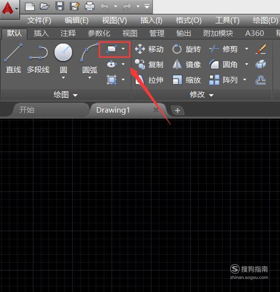Image resolution: width=280 pixels, height=292 pixels.
Task: Click the 移动 move tool
Action: pyautogui.click(x=149, y=49)
